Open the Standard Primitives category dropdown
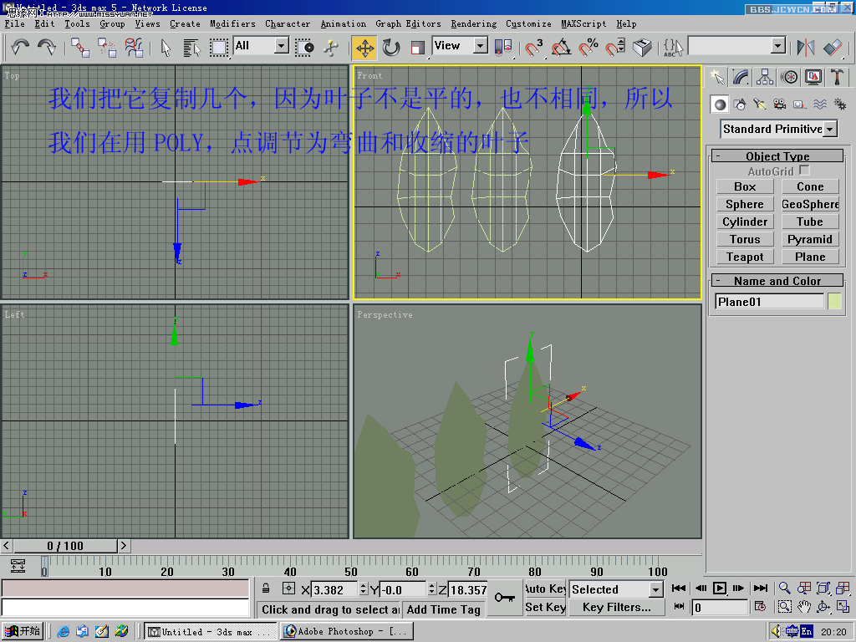The width and height of the screenshot is (856, 642). (x=778, y=129)
